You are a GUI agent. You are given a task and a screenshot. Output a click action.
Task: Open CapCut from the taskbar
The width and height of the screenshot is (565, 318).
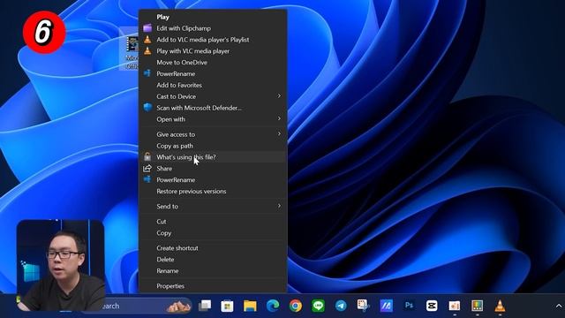coord(432,306)
